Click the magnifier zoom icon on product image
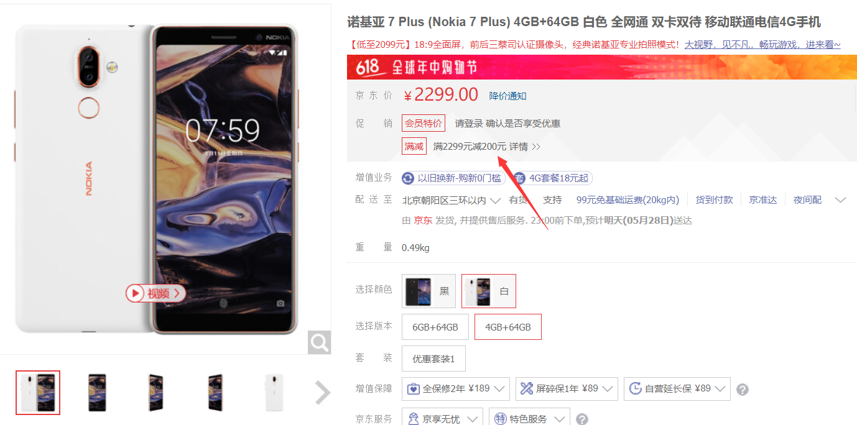The image size is (857, 425). [x=320, y=342]
